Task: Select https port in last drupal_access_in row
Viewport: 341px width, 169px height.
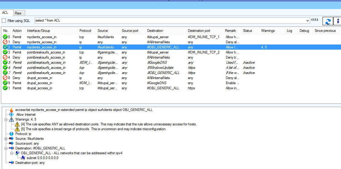Action: (191, 88)
